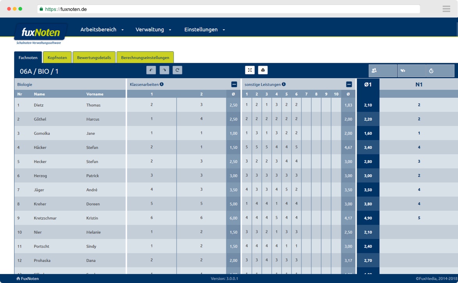Select the name Hecker in row 5

40,162
